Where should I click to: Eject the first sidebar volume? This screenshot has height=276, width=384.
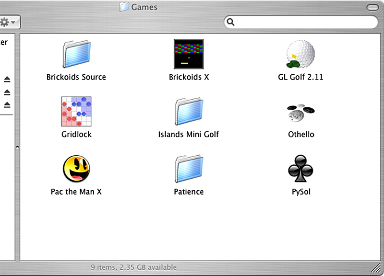tap(7, 80)
